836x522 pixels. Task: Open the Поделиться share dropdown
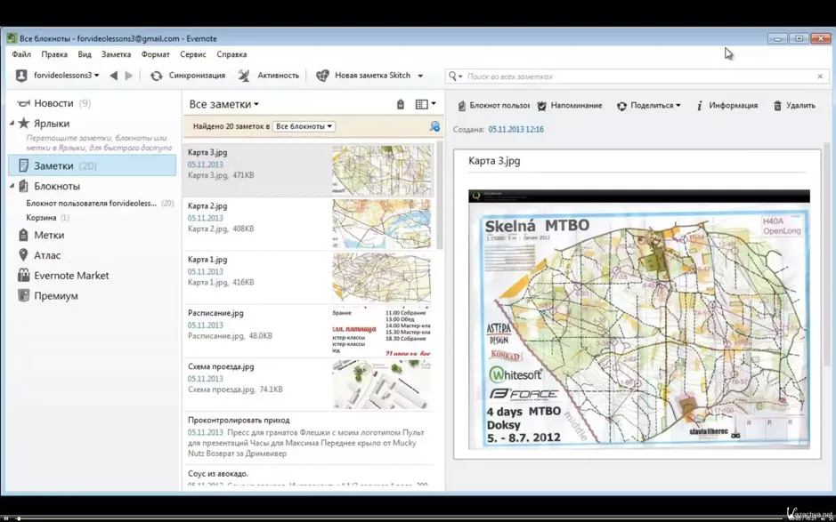click(x=649, y=106)
